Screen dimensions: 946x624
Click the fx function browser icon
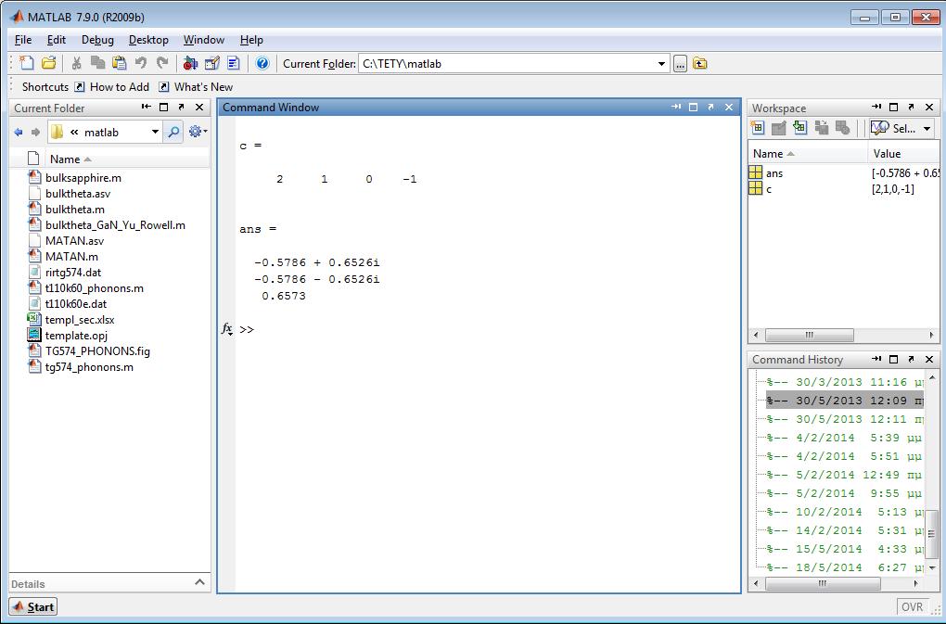[227, 329]
